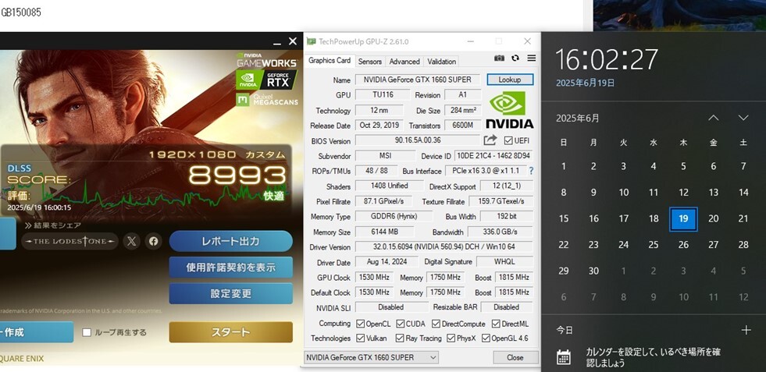Click the GPU-Z refresh icon
Viewport: 766px width, 372px height.
pos(515,58)
